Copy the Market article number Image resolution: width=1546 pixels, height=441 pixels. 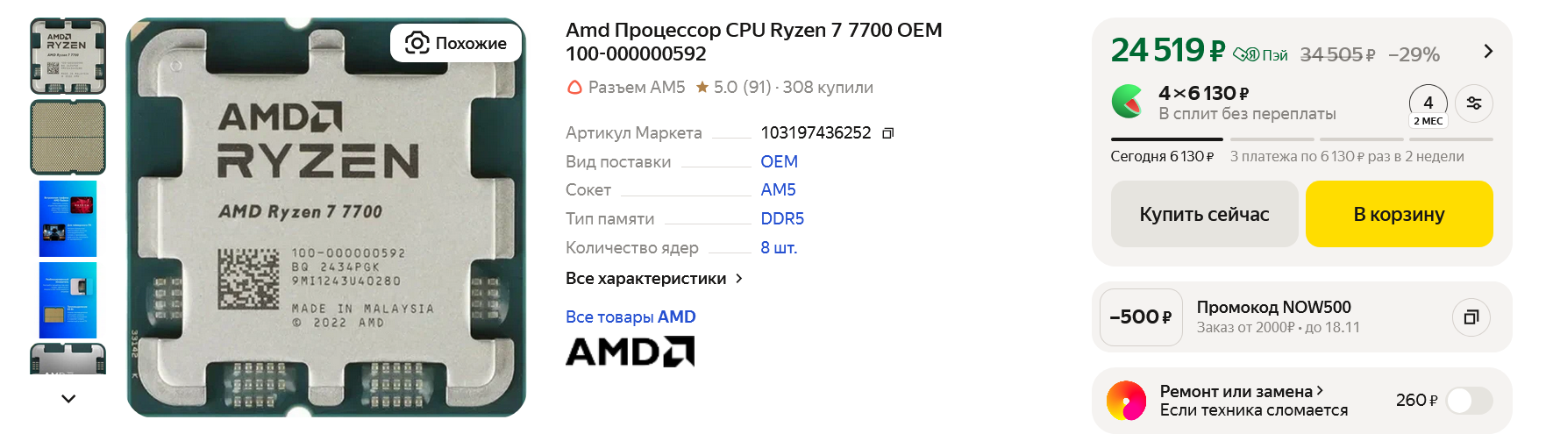(887, 133)
